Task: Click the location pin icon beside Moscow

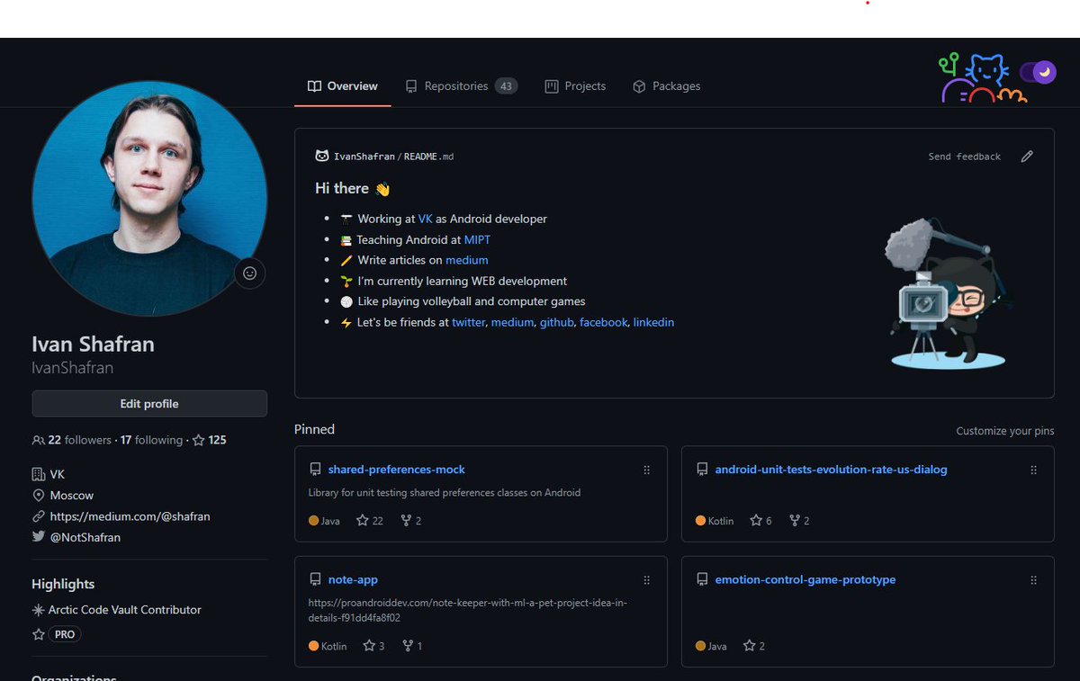Action: [39, 496]
